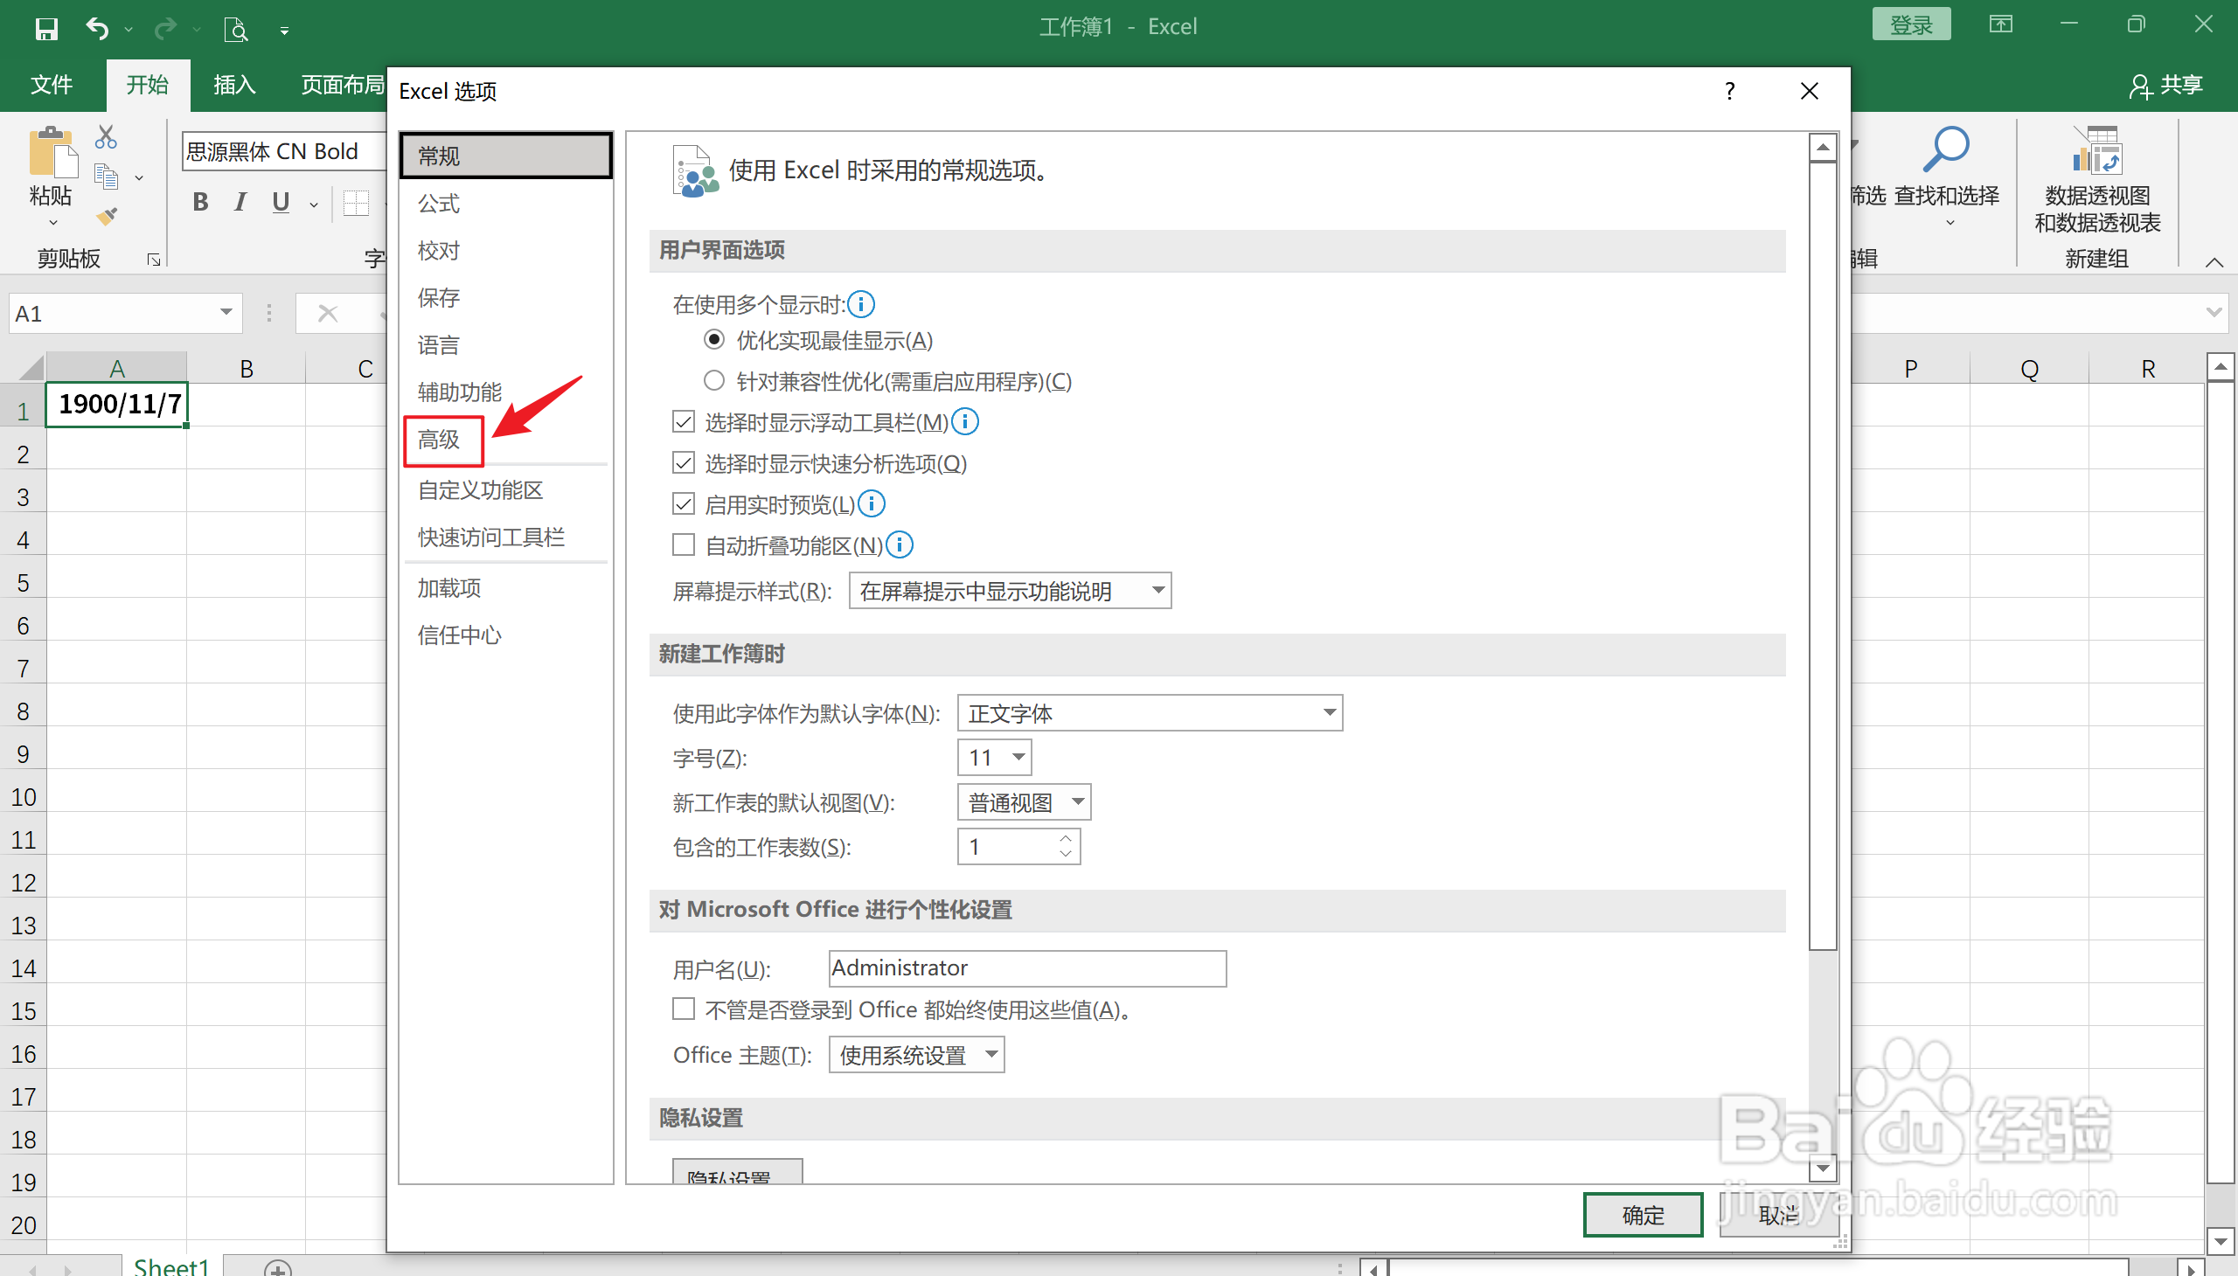Viewport: 2238px width, 1276px height.
Task: Click the 取消 button
Action: pyautogui.click(x=1779, y=1215)
